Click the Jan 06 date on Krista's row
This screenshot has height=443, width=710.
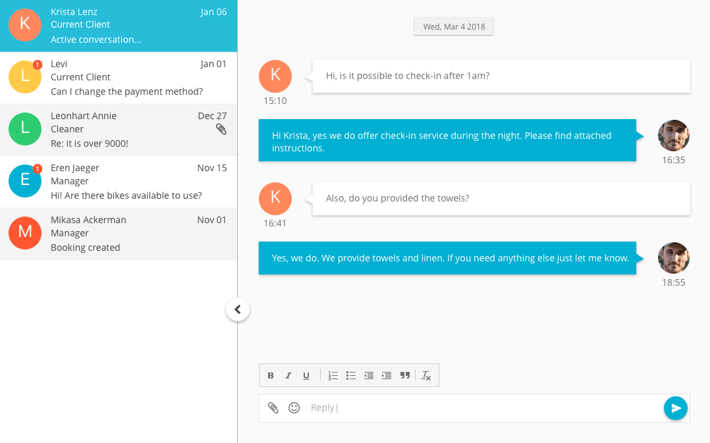tap(213, 12)
